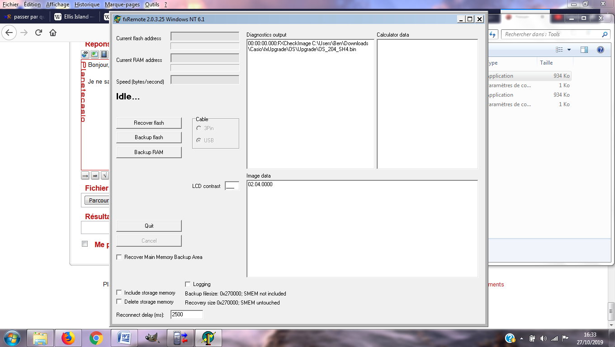This screenshot has width=615, height=347.
Task: Open the Explorer view options dropdown arrow
Action: (569, 50)
